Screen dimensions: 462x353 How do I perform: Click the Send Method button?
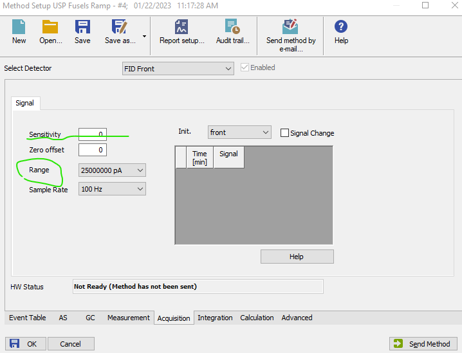pos(423,344)
